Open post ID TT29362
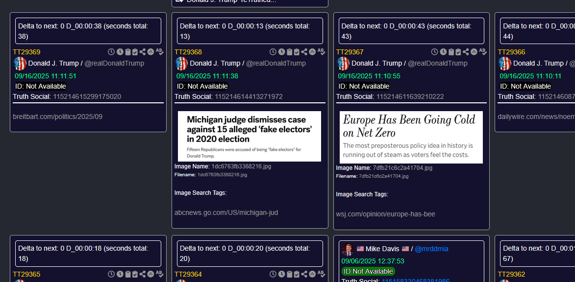 coord(512,274)
